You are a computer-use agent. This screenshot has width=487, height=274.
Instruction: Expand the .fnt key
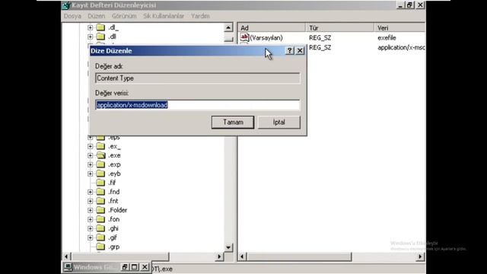[90, 201]
